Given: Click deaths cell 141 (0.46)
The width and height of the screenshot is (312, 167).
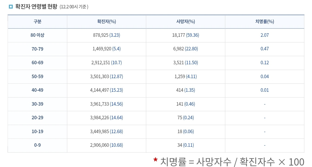Looking at the screenshot, I should pyautogui.click(x=185, y=104).
